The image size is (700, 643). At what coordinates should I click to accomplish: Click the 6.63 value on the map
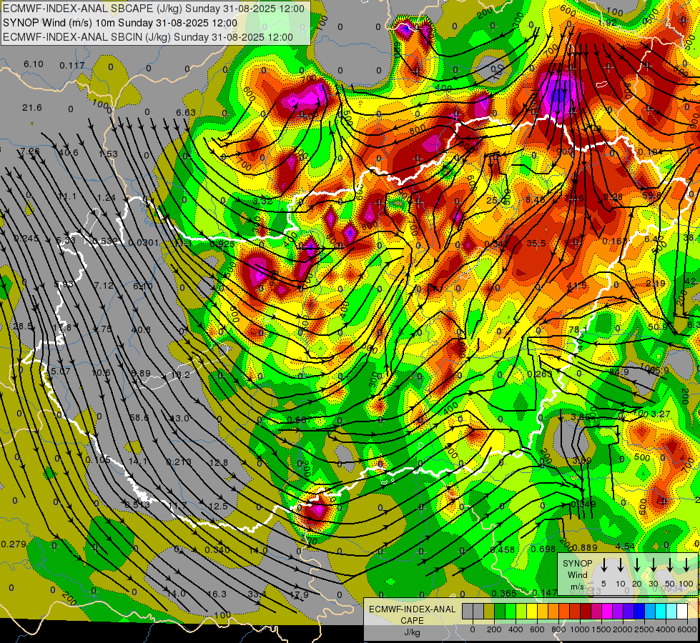pyautogui.click(x=186, y=112)
